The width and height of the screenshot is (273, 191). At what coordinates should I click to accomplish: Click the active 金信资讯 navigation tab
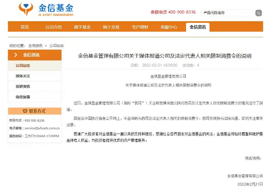pos(198,27)
